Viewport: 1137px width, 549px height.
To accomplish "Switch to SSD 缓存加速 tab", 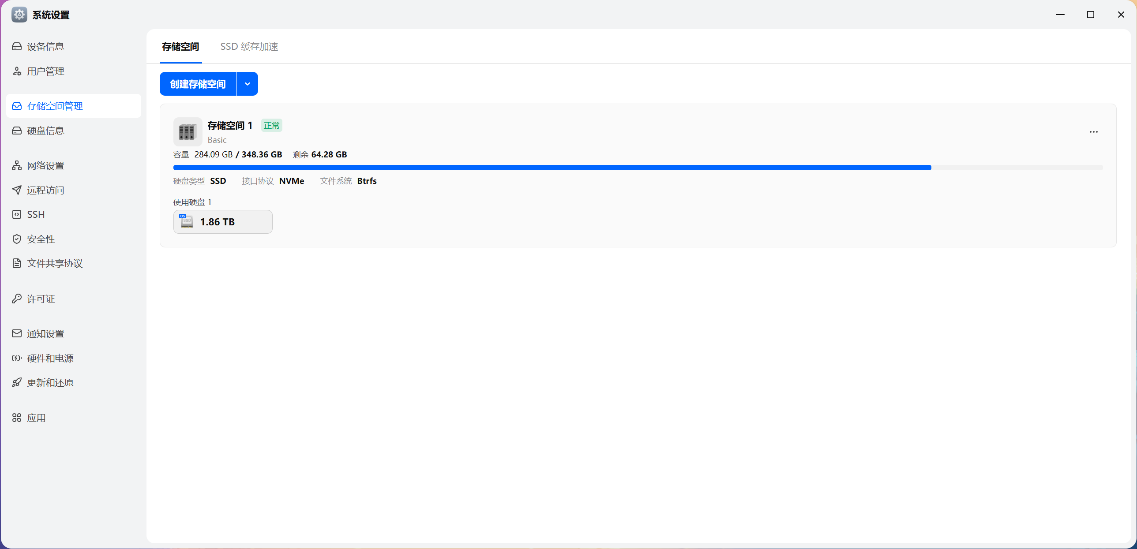I will tap(249, 47).
